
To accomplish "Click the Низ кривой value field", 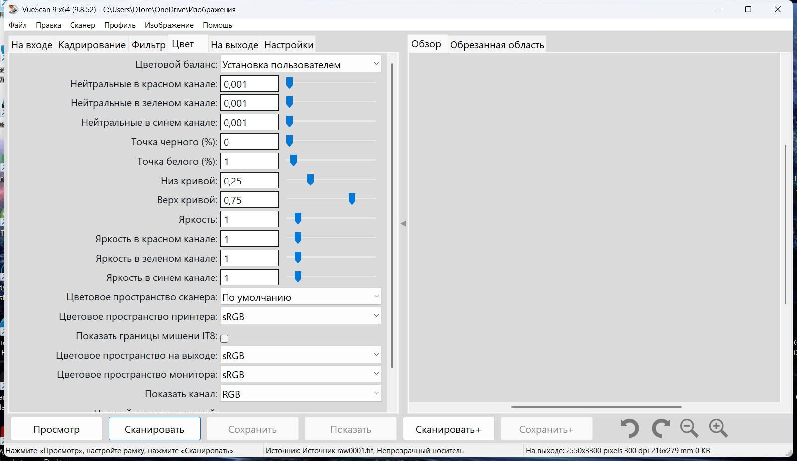I will click(249, 181).
